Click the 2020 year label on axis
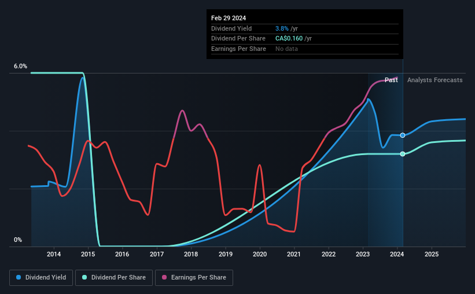This screenshot has height=294, width=475. (260, 254)
